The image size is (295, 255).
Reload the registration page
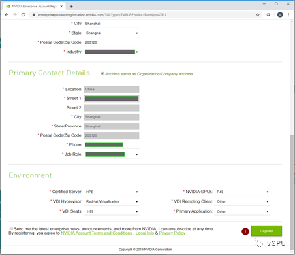pos(23,14)
